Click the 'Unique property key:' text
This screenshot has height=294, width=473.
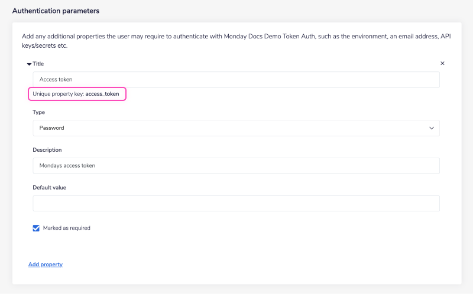(59, 94)
